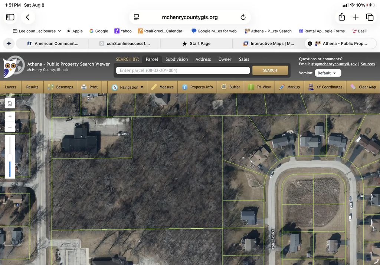Zoom out with the map minus button

coord(10,127)
